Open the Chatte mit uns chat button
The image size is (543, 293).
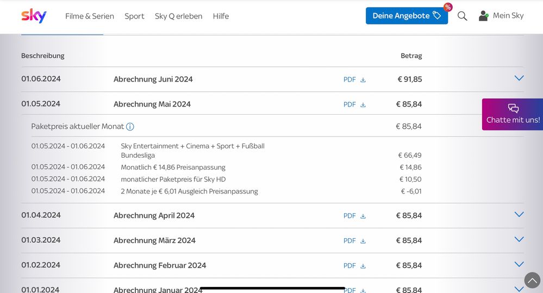[513, 114]
